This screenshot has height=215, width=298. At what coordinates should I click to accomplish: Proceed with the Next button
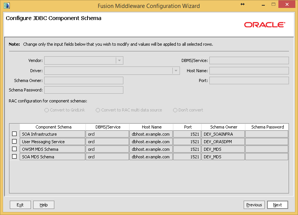(278, 205)
